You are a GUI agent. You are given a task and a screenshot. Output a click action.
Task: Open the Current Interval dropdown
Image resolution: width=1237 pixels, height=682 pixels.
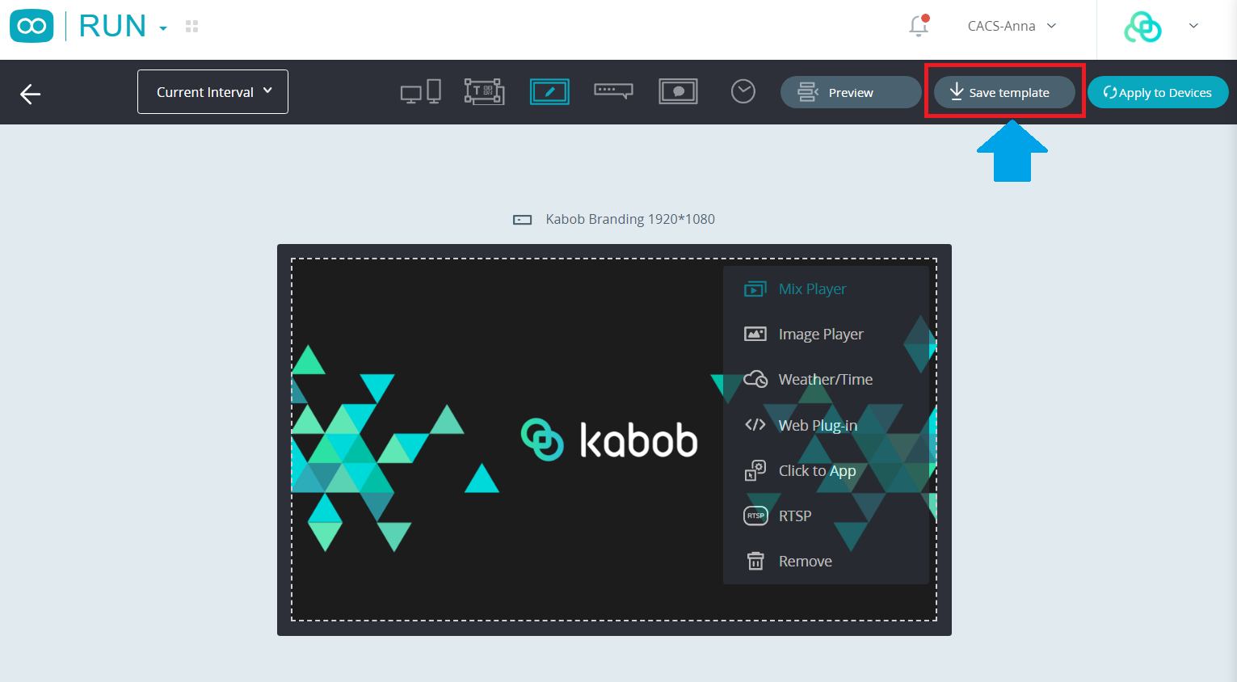point(212,92)
